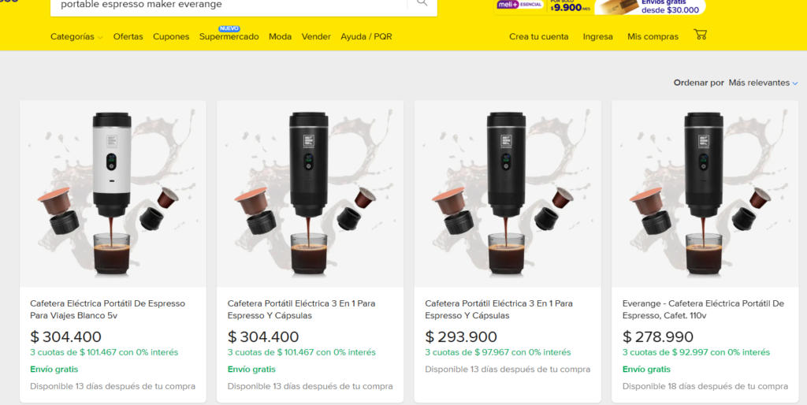Open the shopping cart icon

pyautogui.click(x=700, y=35)
